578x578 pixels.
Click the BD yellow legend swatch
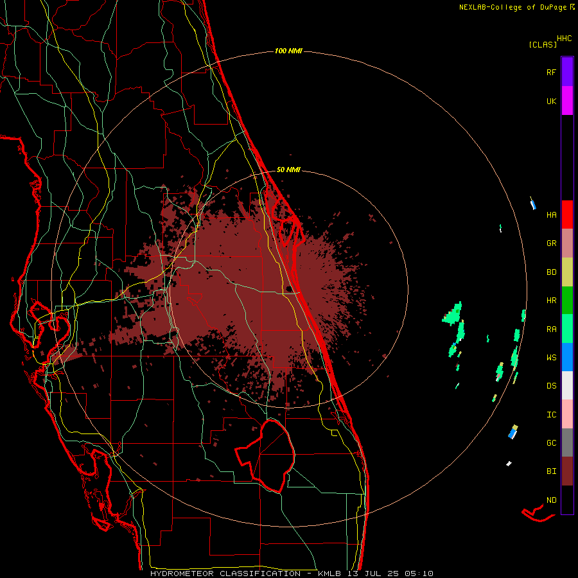(567, 272)
